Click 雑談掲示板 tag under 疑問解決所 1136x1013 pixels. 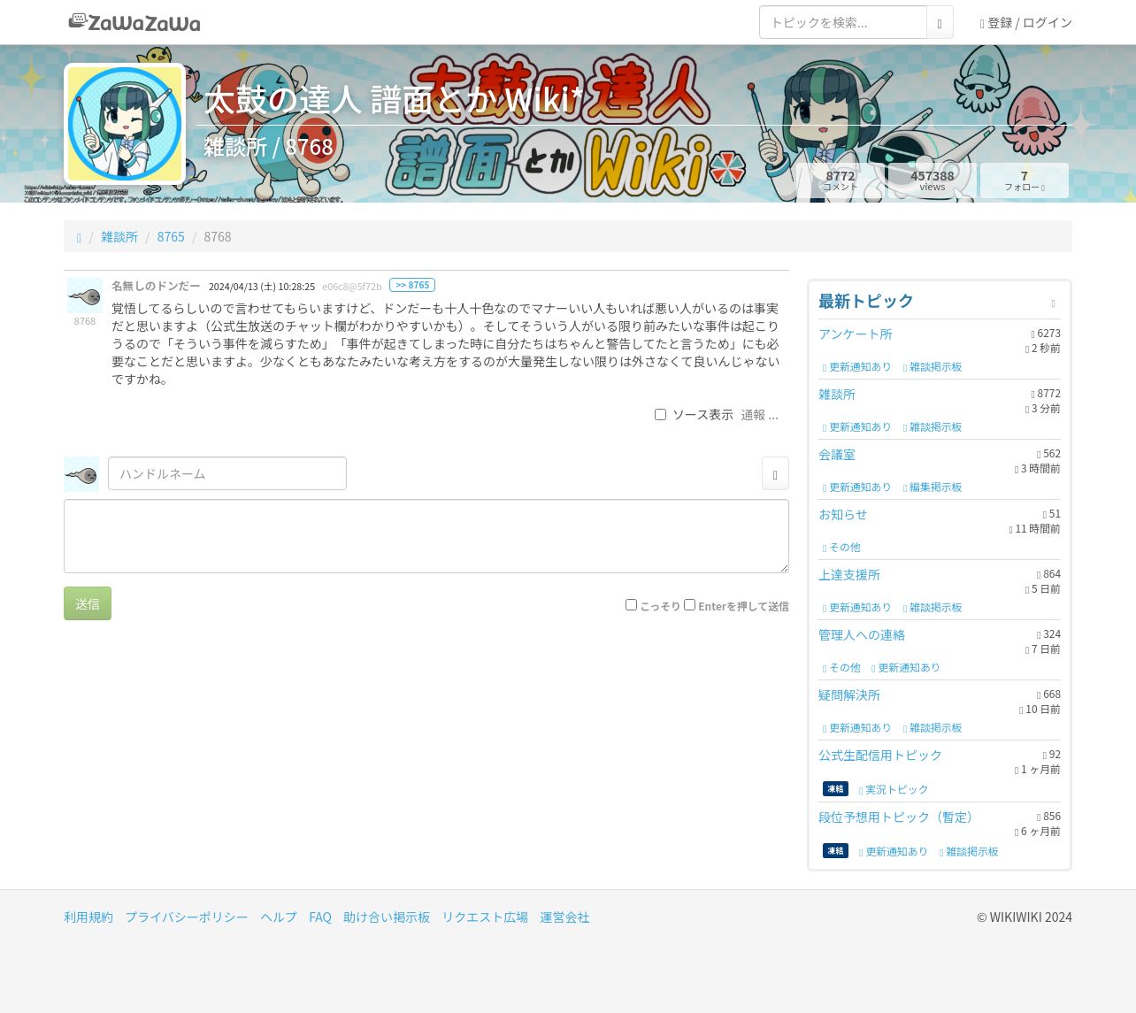(932, 728)
